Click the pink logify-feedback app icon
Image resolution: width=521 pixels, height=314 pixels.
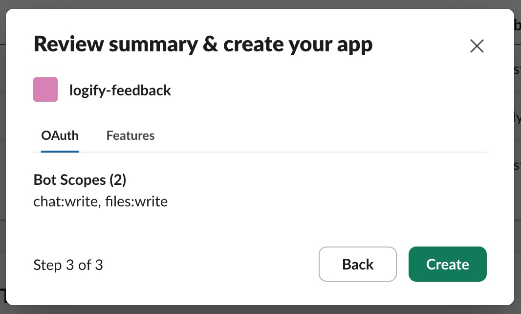(45, 90)
